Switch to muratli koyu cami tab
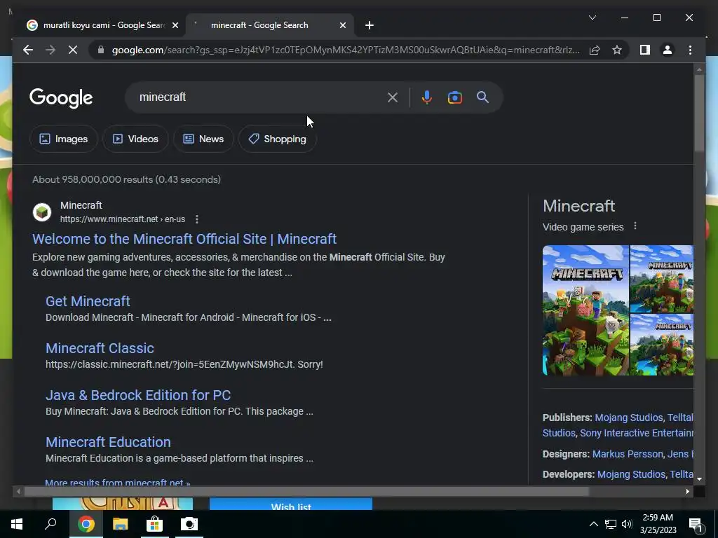This screenshot has height=538, width=718. [102, 25]
